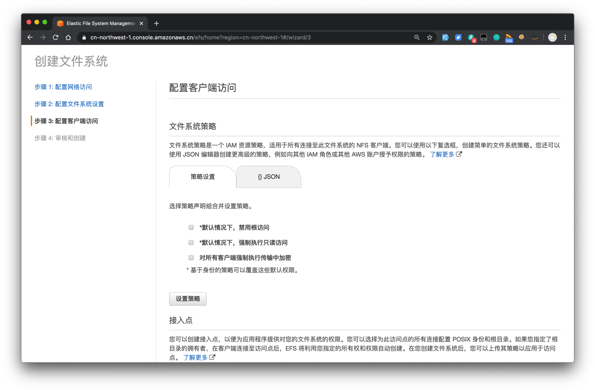Enable 默认情况下，强制执行只读访问 checkbox
Image resolution: width=595 pixels, height=390 pixels.
pos(191,243)
